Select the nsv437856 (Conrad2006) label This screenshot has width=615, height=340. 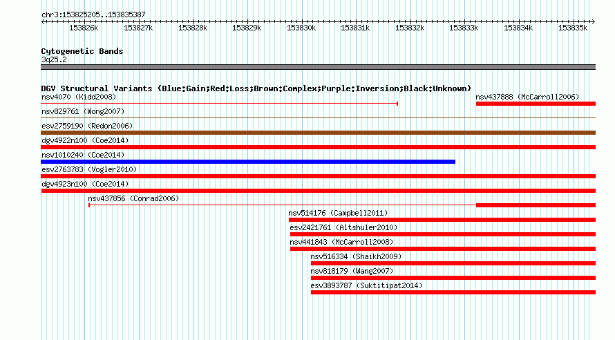pos(133,198)
